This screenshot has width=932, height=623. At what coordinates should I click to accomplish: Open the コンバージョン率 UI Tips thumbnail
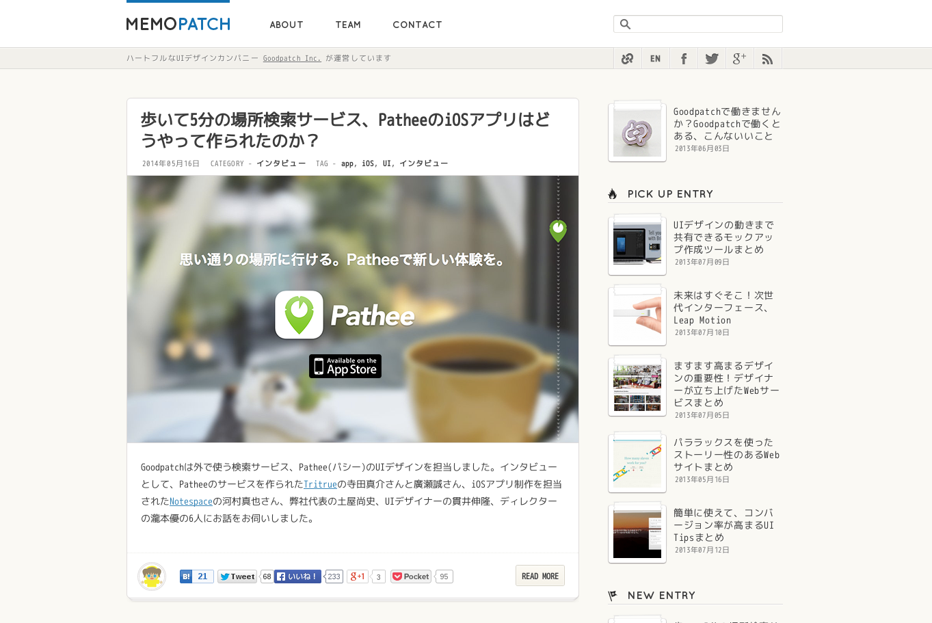(637, 534)
